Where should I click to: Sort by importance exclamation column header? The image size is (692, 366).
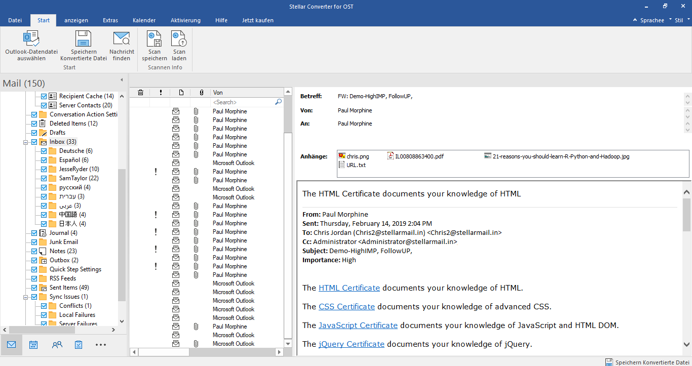coord(161,93)
